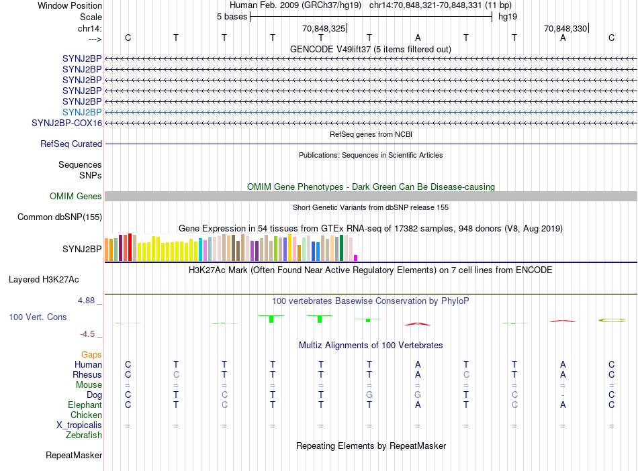Viewport: 638px width, 471px height.
Task: Click the RefSeq Curated track label
Action: pyautogui.click(x=71, y=144)
